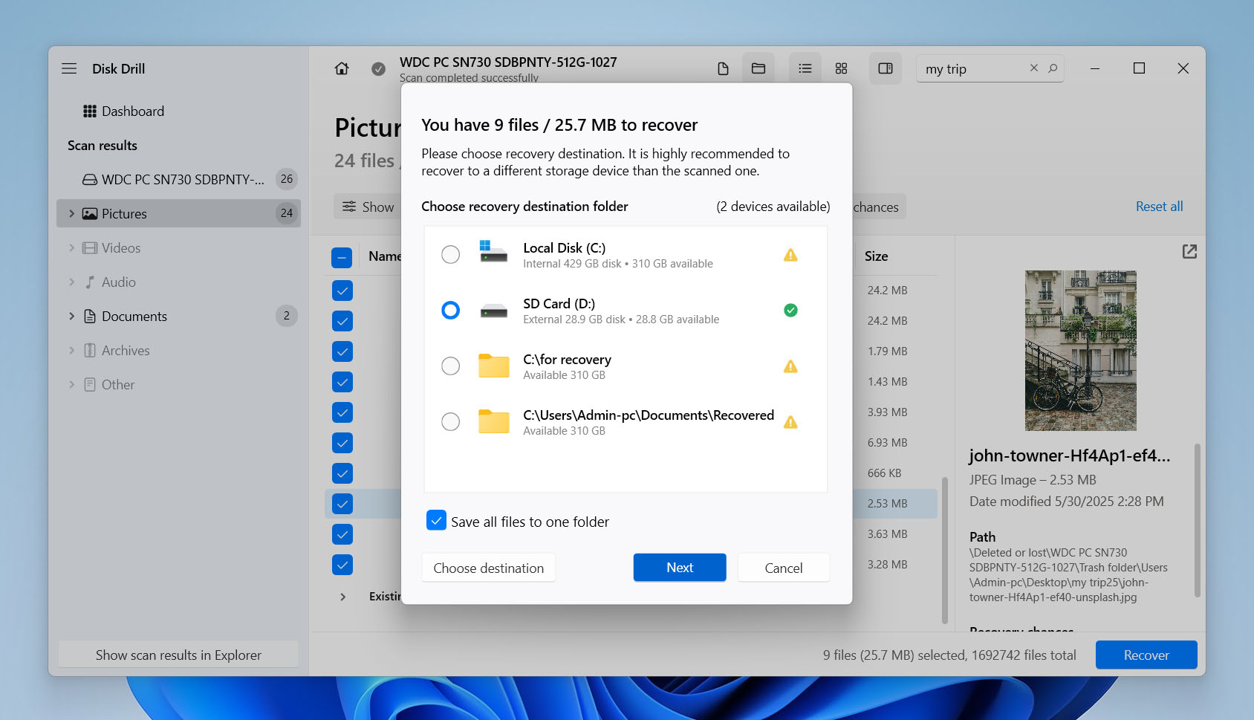Expand the Other category
Image resolution: width=1254 pixels, height=720 pixels.
click(x=71, y=385)
